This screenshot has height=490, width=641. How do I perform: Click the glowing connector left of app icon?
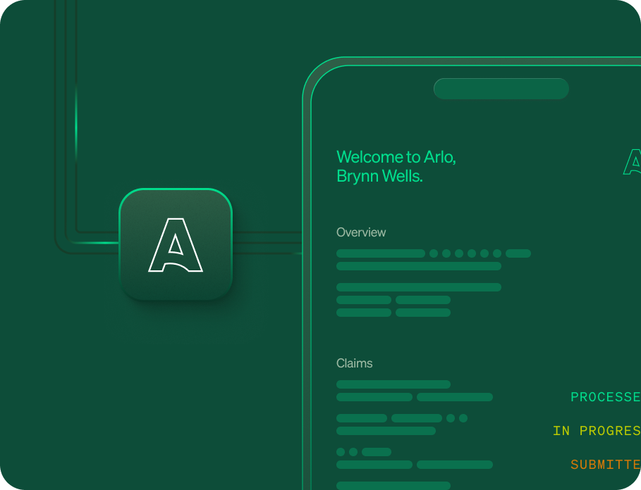tap(95, 243)
